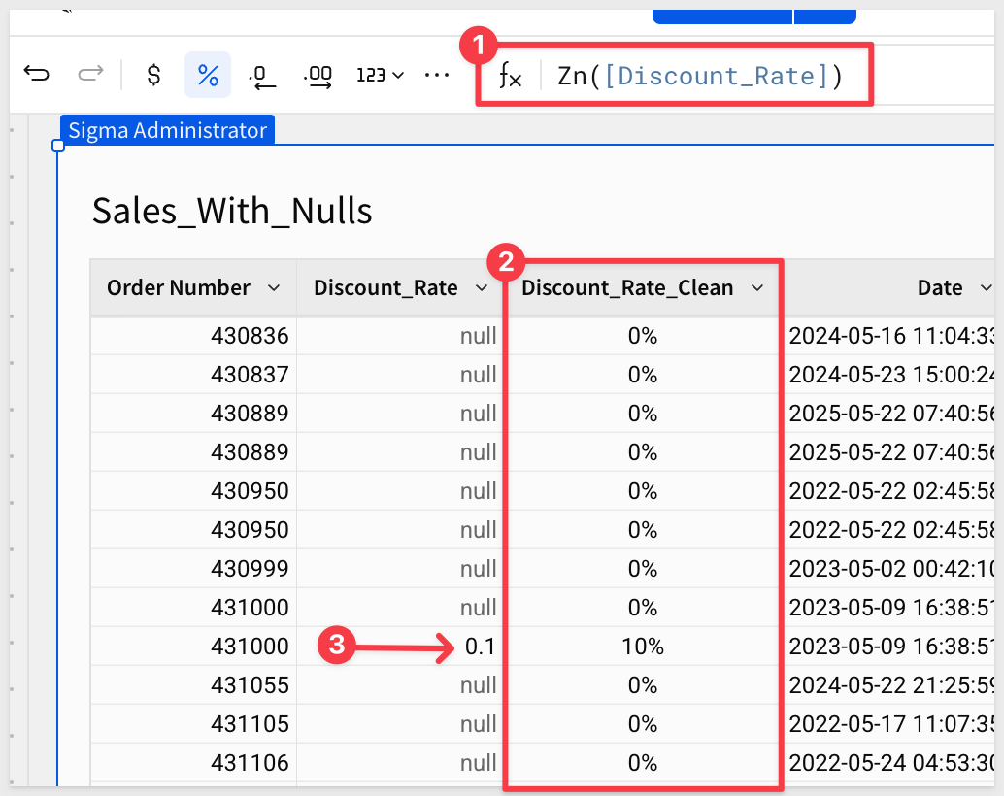The height and width of the screenshot is (796, 1004).
Task: Click the Sigma Administrator label tag
Action: click(x=167, y=130)
